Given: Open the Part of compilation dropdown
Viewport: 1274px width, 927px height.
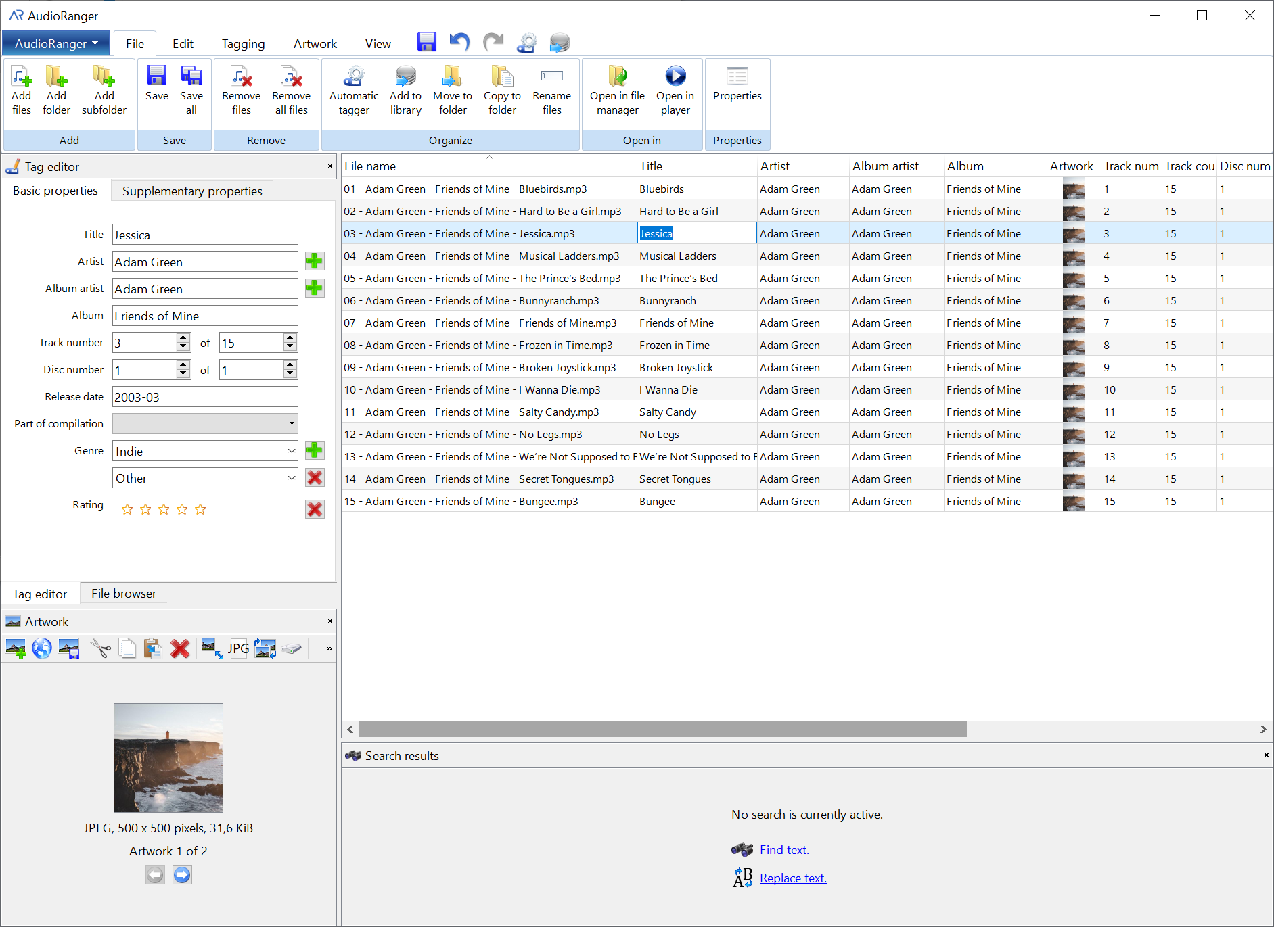Looking at the screenshot, I should click(x=291, y=424).
